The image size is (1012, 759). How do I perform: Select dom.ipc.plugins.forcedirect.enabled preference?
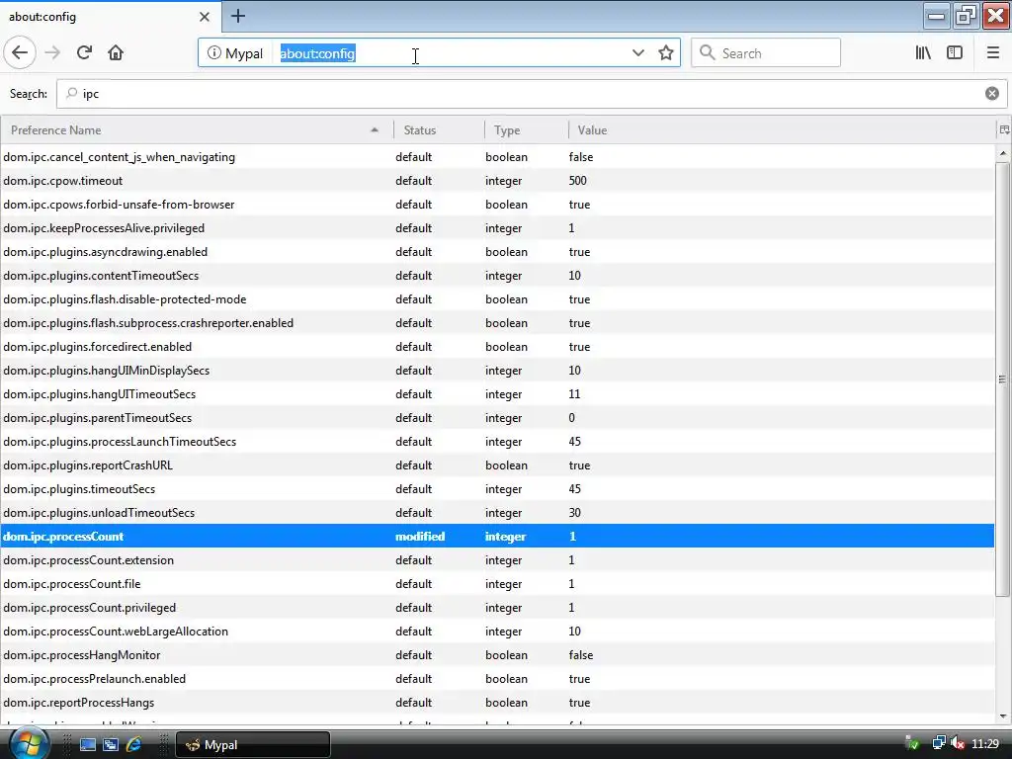tap(497, 347)
